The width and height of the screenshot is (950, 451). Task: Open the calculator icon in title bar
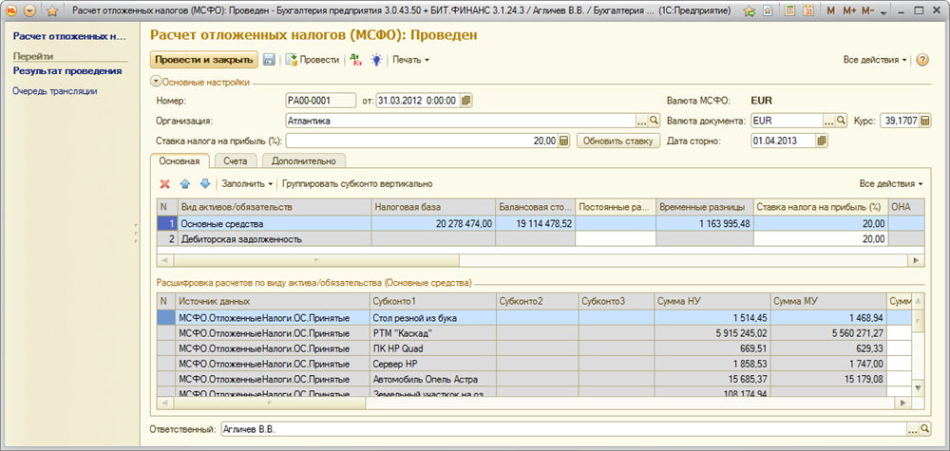[790, 10]
